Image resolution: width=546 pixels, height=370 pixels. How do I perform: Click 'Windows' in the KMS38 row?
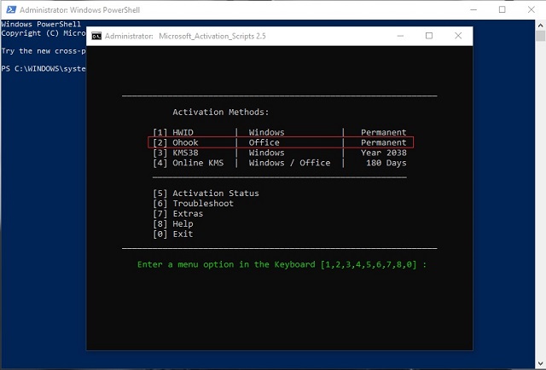tap(266, 153)
